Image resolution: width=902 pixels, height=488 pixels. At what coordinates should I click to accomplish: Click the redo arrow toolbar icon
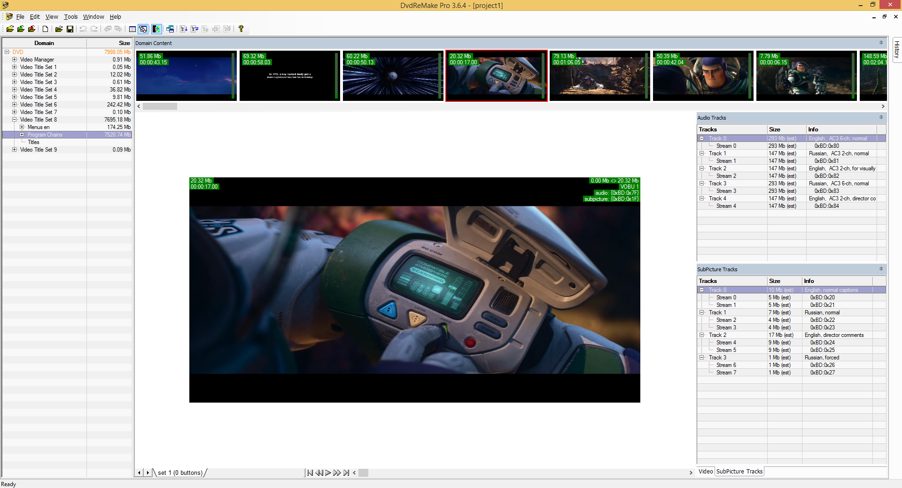coord(94,29)
